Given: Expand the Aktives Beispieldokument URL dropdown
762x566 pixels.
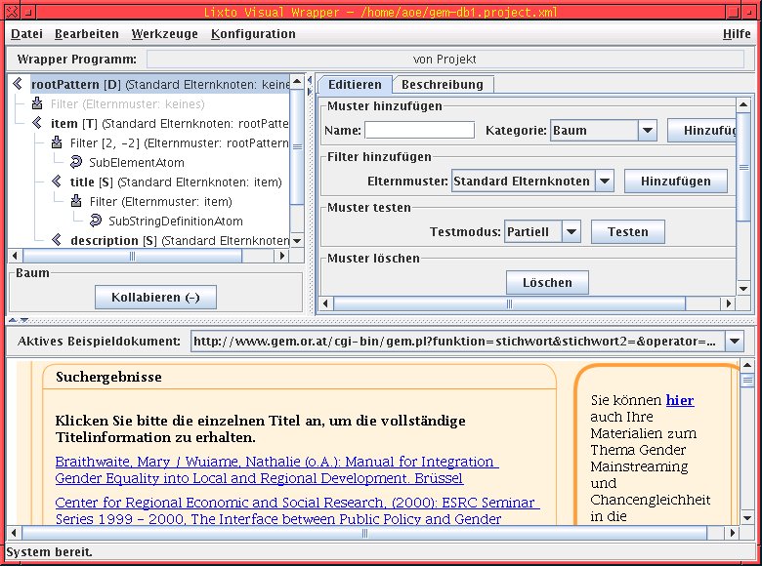Looking at the screenshot, I should click(x=735, y=342).
